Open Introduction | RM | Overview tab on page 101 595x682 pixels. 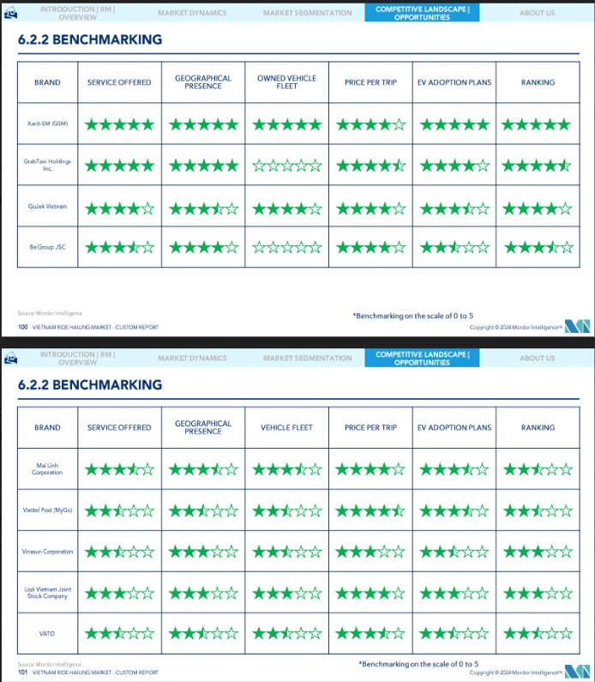click(x=77, y=359)
